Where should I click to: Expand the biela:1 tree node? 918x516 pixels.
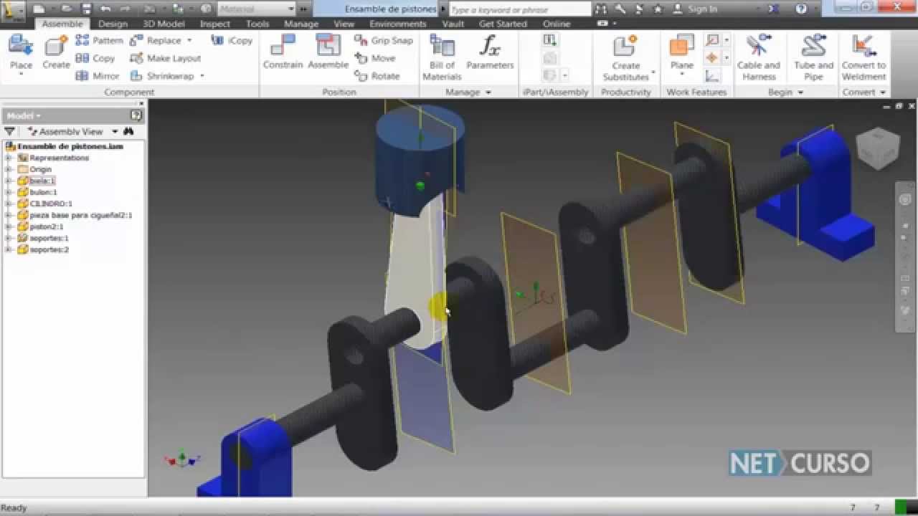click(x=9, y=181)
